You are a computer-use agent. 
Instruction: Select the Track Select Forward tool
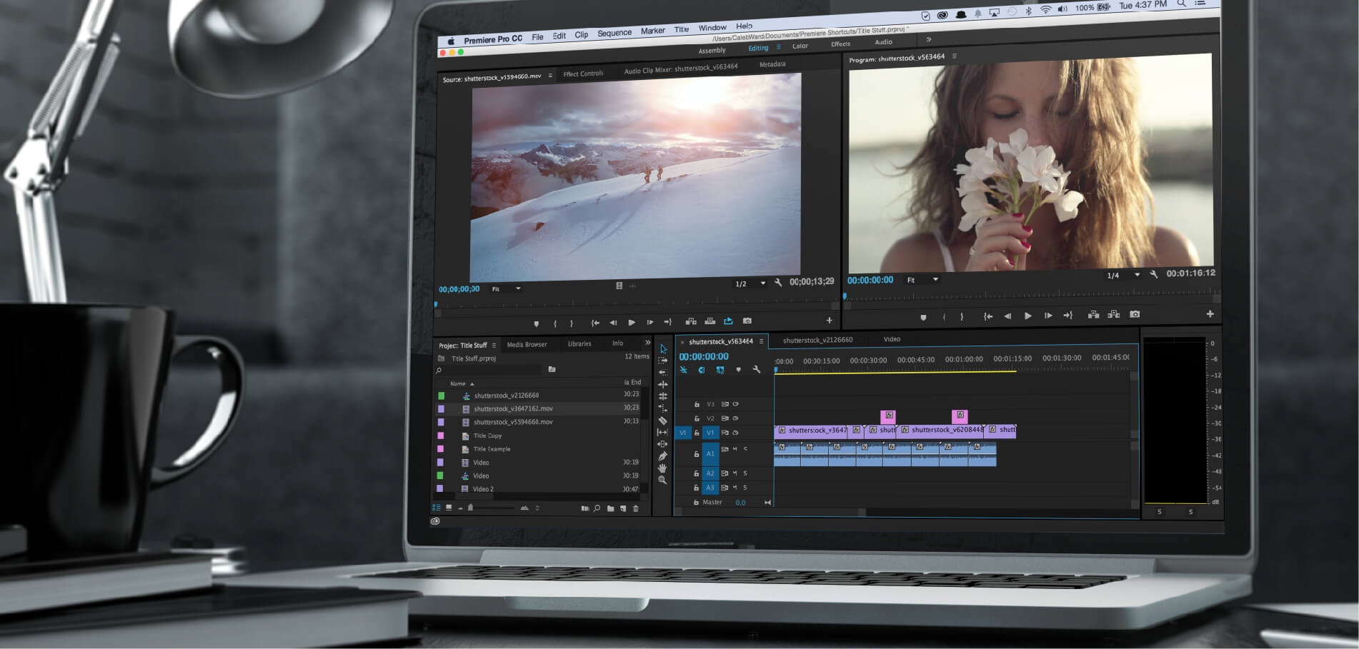pyautogui.click(x=663, y=361)
